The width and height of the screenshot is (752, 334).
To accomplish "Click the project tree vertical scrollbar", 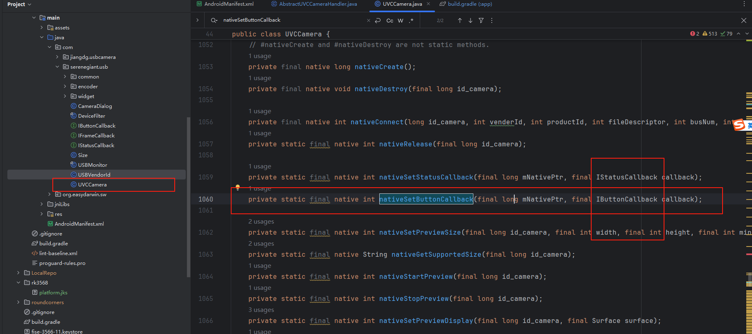I will [188, 197].
